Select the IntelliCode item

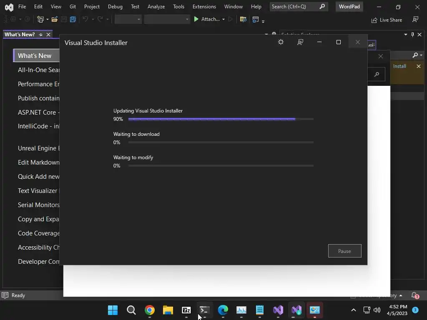39,126
